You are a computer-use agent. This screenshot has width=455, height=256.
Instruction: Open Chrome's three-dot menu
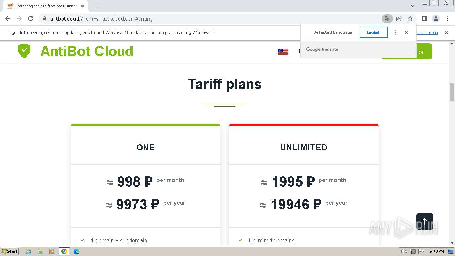[x=447, y=19]
